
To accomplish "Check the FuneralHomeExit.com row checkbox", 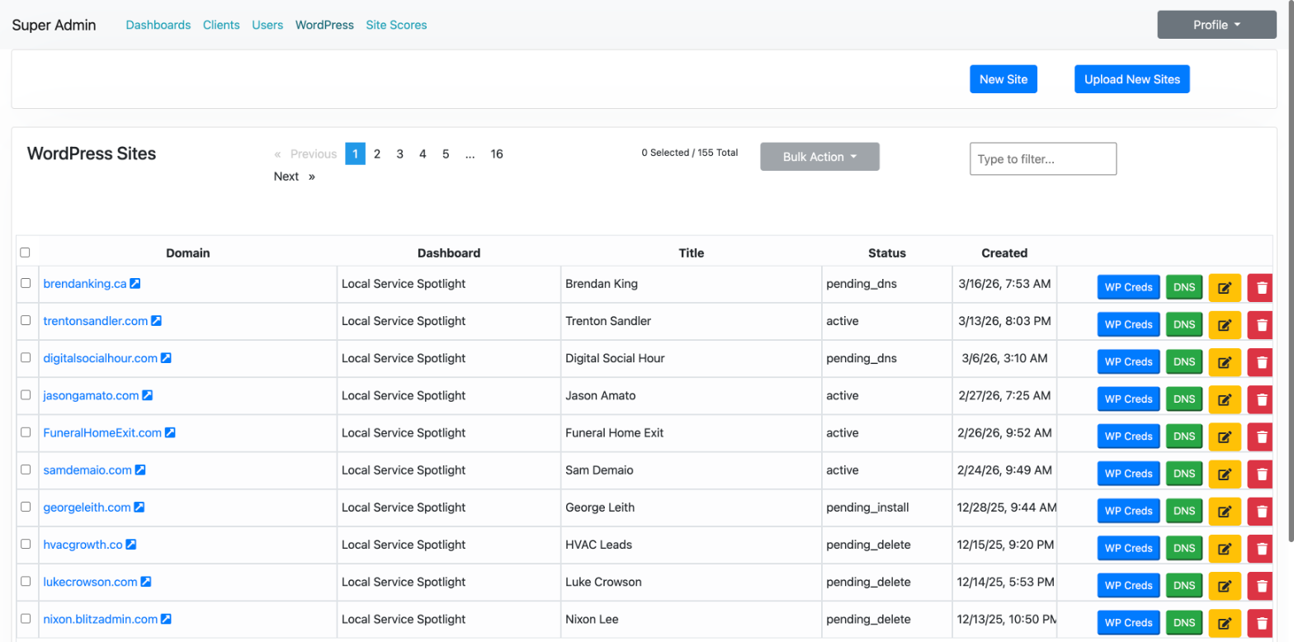I will [26, 432].
